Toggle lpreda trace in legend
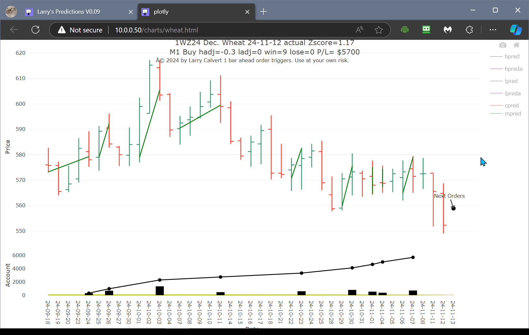Image resolution: width=529 pixels, height=335 pixels. click(x=505, y=93)
